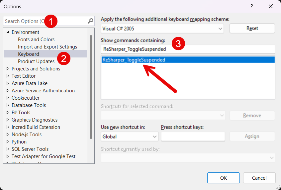Viewport: 281px width, 190px height.
Task: Collapse the Environment tree node
Action: 8,32
